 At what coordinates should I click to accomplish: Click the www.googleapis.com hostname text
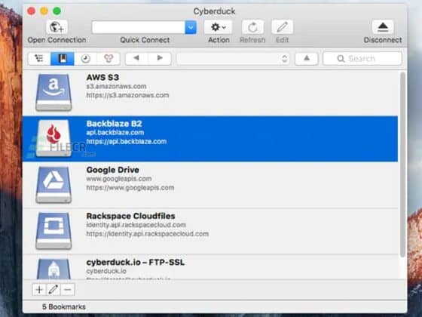(x=119, y=179)
